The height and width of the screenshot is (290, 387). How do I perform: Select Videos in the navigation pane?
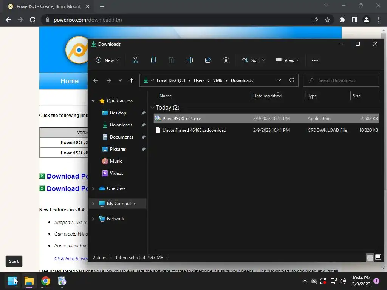tap(116, 173)
